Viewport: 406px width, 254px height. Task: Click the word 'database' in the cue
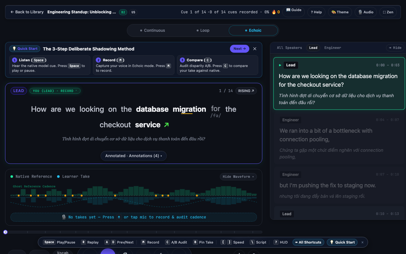(x=152, y=109)
